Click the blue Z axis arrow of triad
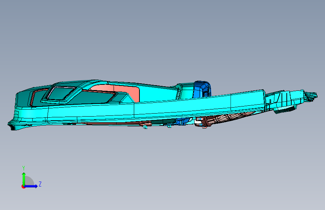 31,186
